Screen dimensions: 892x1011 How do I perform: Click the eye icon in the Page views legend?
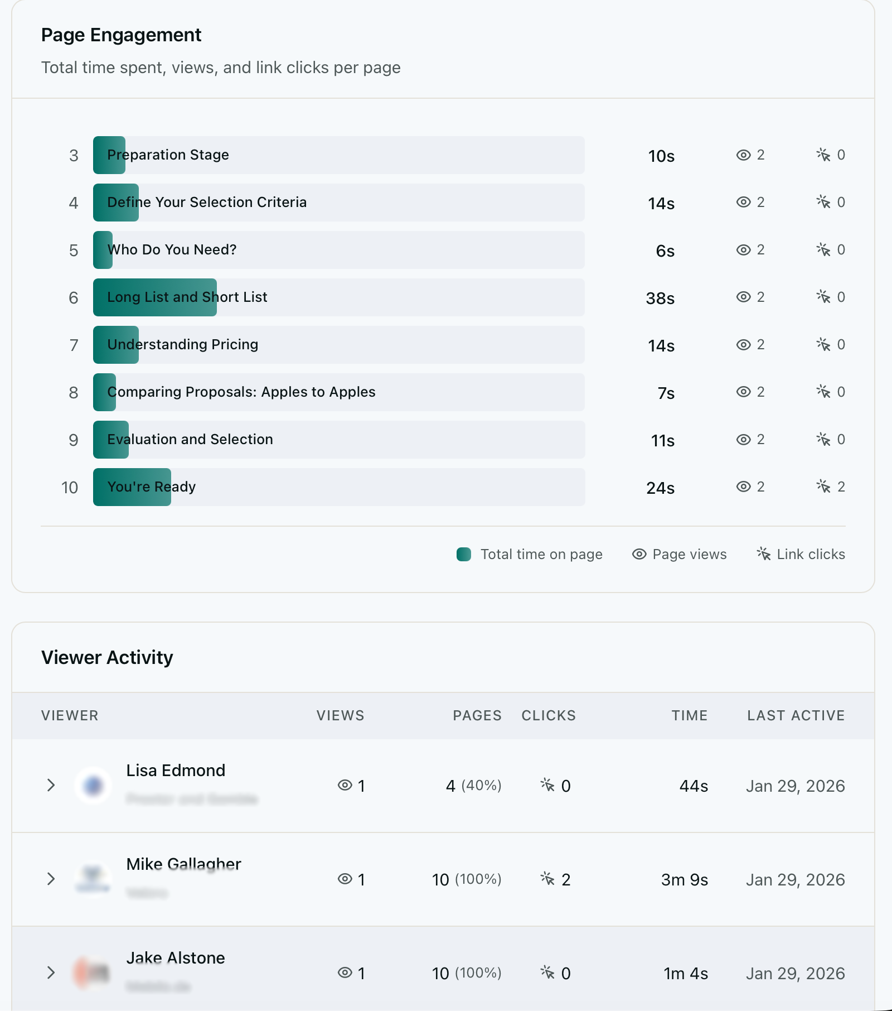point(638,554)
